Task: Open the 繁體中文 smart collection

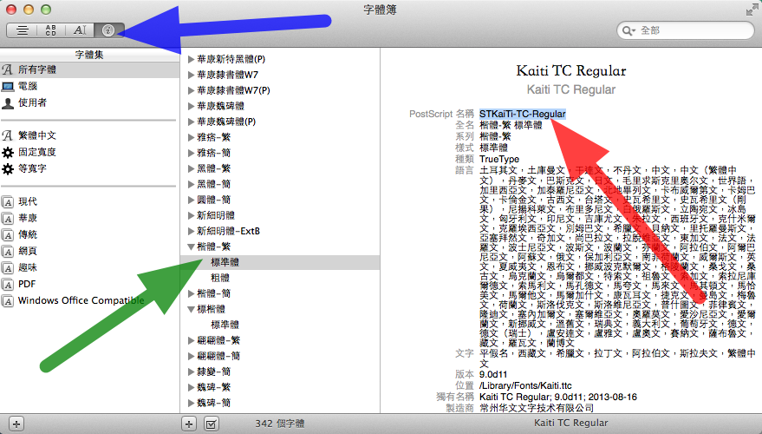Action: 89,135
